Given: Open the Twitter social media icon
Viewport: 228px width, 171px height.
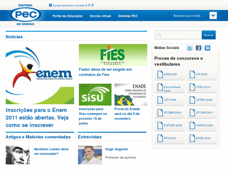Looking at the screenshot, I should pyautogui.click(x=190, y=48).
